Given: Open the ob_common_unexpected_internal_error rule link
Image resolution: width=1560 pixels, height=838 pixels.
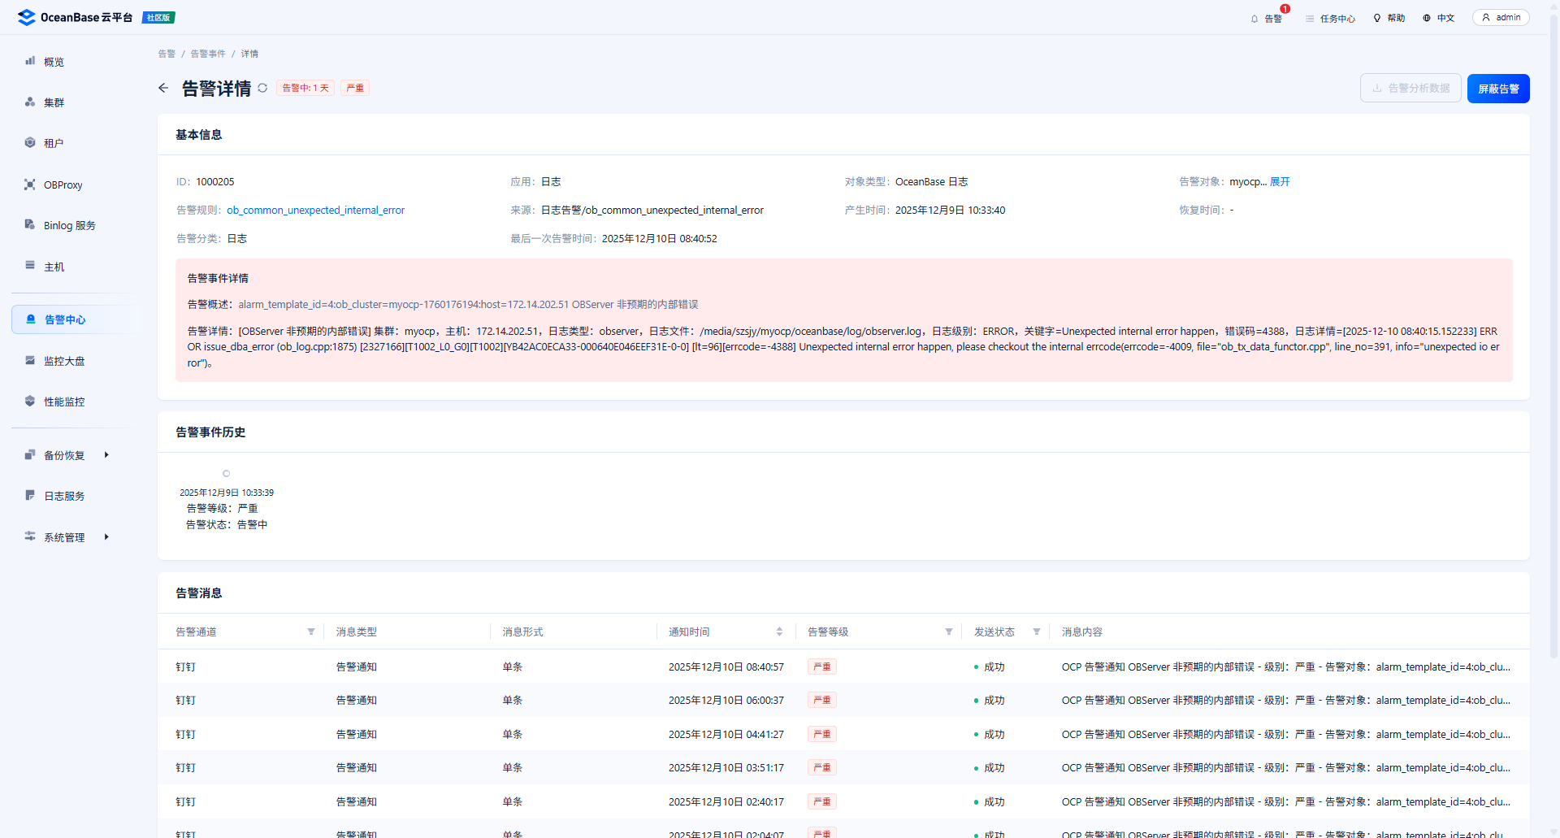Looking at the screenshot, I should point(315,211).
